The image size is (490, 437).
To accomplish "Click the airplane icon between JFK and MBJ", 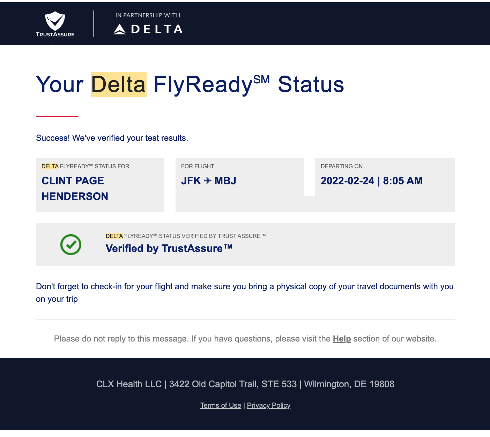I will point(208,181).
